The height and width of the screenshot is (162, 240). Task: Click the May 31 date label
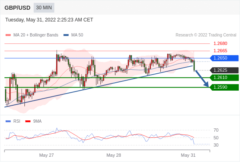pyautogui.click(x=188, y=155)
